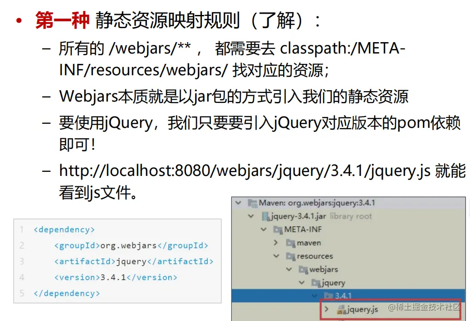The height and width of the screenshot is (321, 470).
Task: Expand the jquery.js file chevron
Action: click(x=327, y=309)
